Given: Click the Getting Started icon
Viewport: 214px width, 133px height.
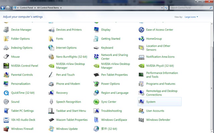Looking at the screenshot, I should tap(96, 39).
